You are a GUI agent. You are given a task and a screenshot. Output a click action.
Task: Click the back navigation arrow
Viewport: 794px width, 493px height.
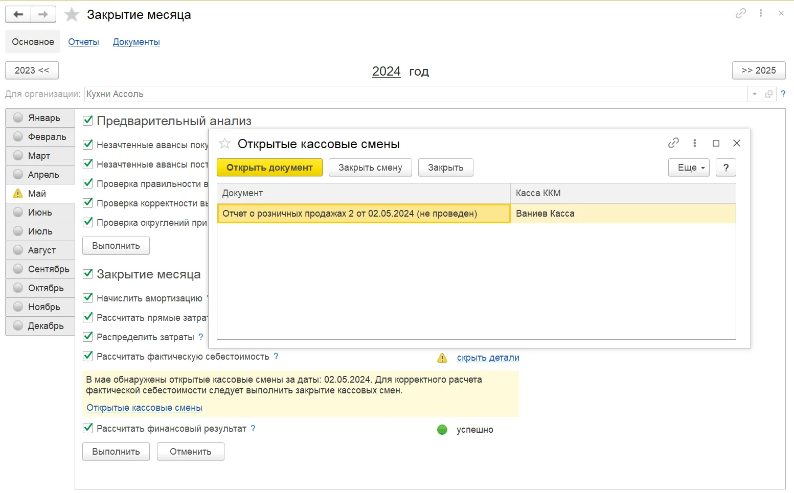(18, 14)
